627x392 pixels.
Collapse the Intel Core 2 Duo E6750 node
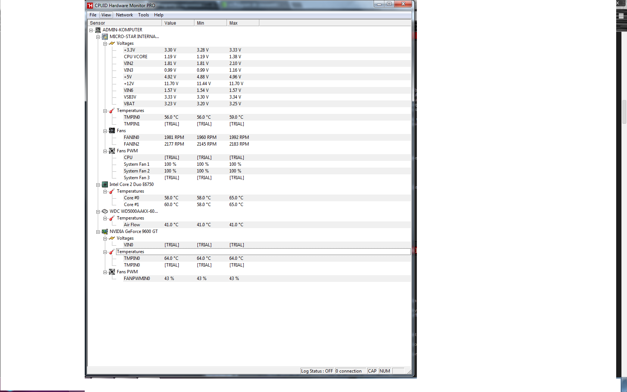click(x=98, y=185)
